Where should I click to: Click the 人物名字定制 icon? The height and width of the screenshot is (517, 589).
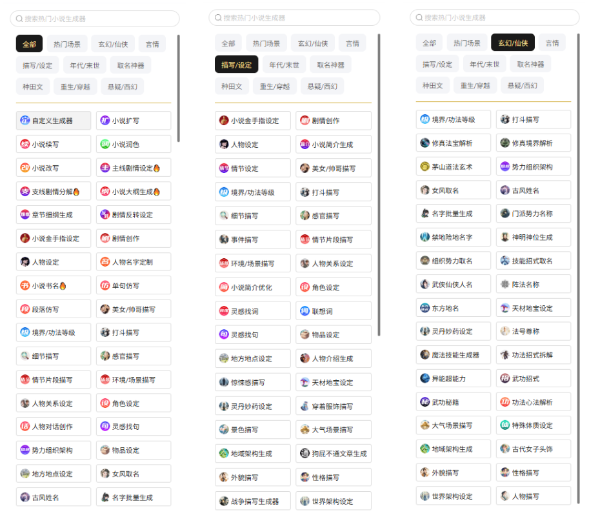[105, 262]
